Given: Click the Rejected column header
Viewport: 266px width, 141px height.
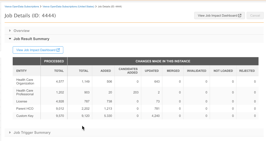Looking at the screenshot, I should [x=247, y=71].
